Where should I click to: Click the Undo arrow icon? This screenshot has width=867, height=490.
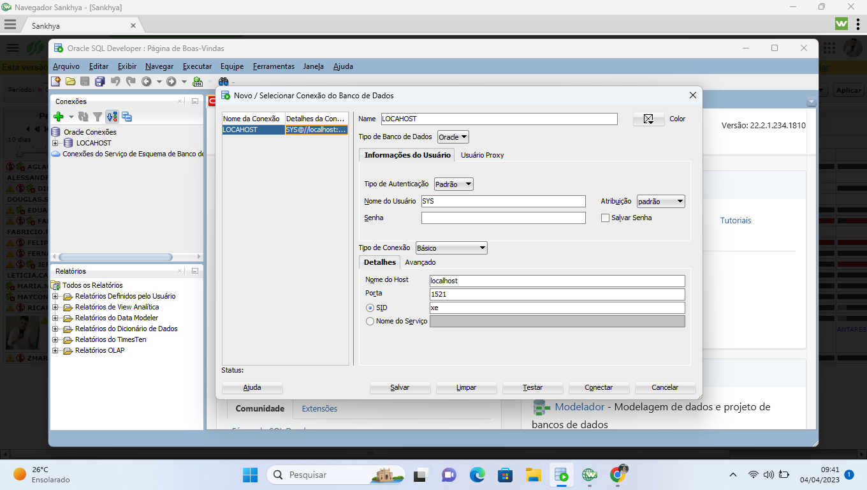[x=115, y=81]
